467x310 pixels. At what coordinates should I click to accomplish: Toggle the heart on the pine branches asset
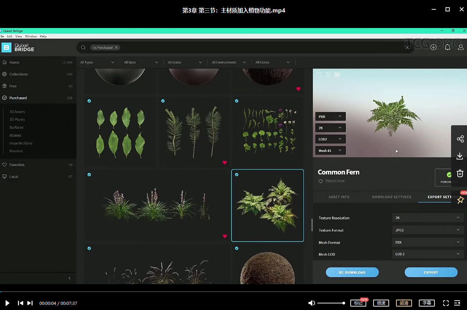click(x=225, y=163)
